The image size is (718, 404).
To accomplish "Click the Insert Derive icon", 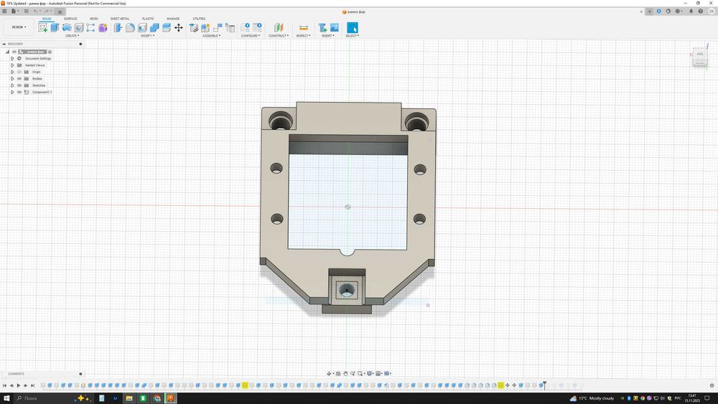I will coord(322,27).
